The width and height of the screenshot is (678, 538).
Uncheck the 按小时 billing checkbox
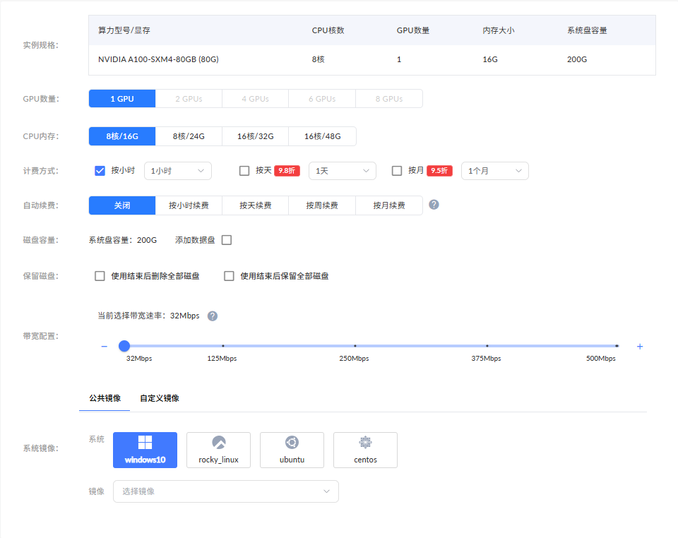point(100,171)
